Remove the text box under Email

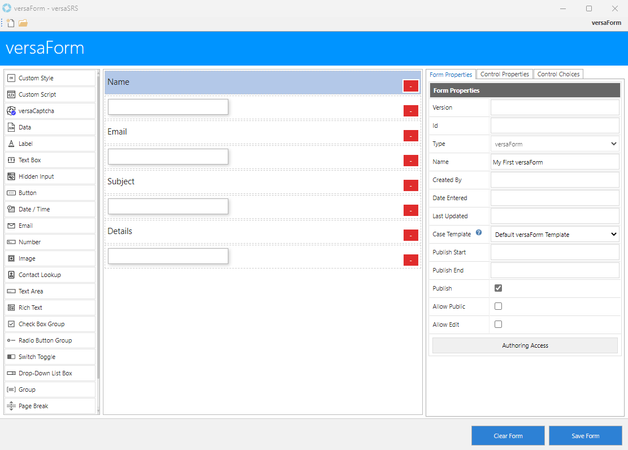(x=410, y=161)
